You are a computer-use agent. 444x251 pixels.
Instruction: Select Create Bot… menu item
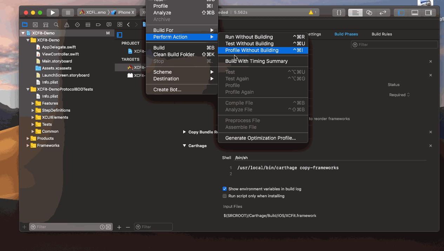pos(182,90)
